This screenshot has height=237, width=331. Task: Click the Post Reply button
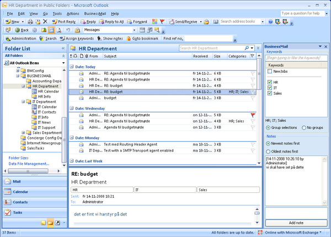pos(64,21)
